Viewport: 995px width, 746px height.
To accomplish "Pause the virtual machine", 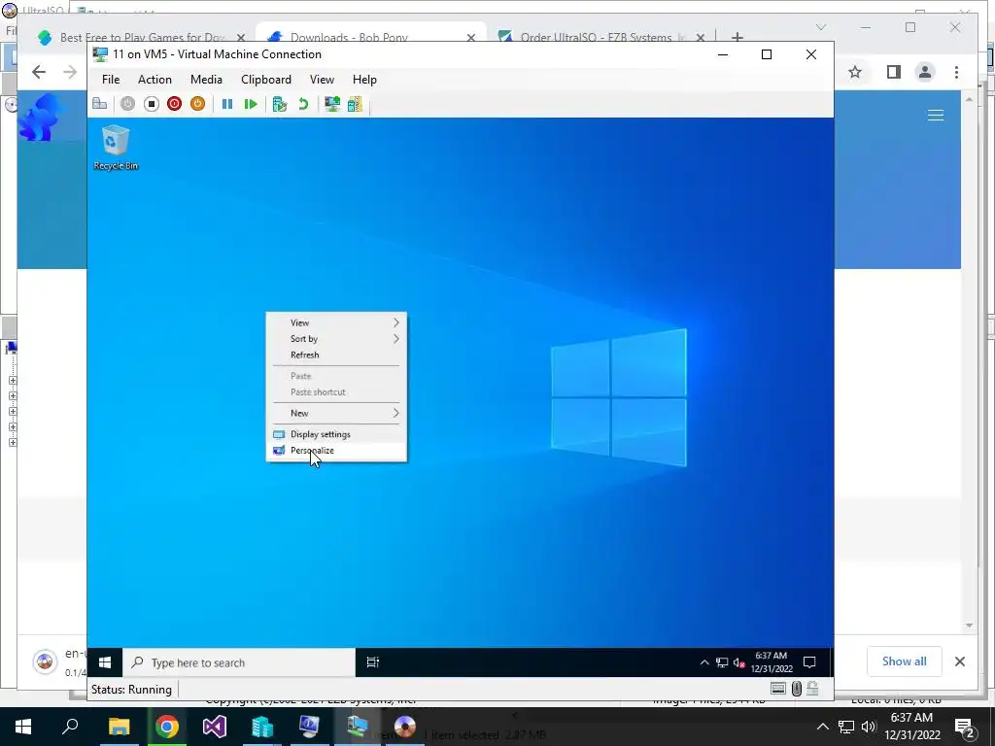I will 227,104.
